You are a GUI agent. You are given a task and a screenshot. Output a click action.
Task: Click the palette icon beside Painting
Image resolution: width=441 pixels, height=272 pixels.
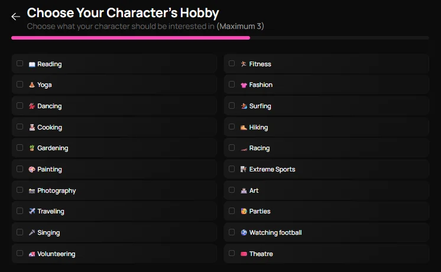tap(32, 170)
